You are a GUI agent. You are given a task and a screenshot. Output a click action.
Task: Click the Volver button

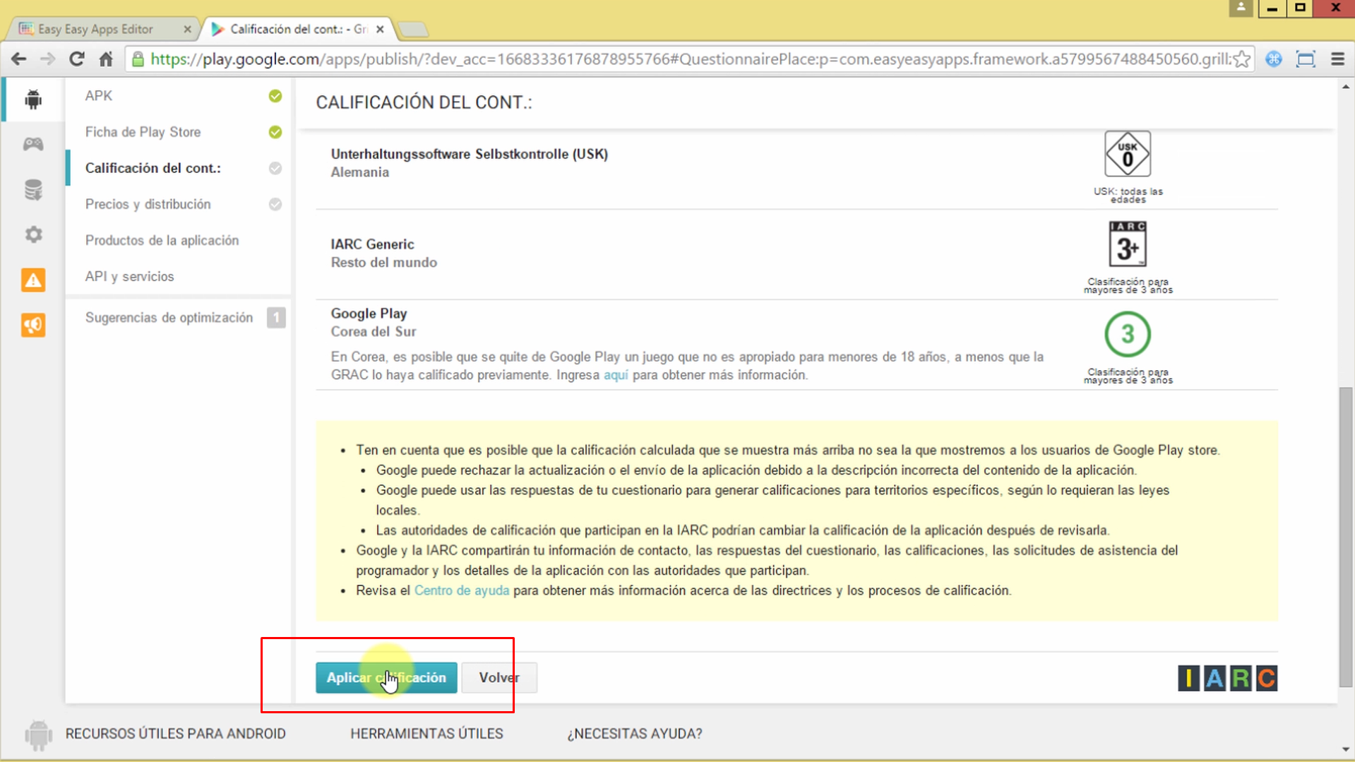tap(499, 677)
